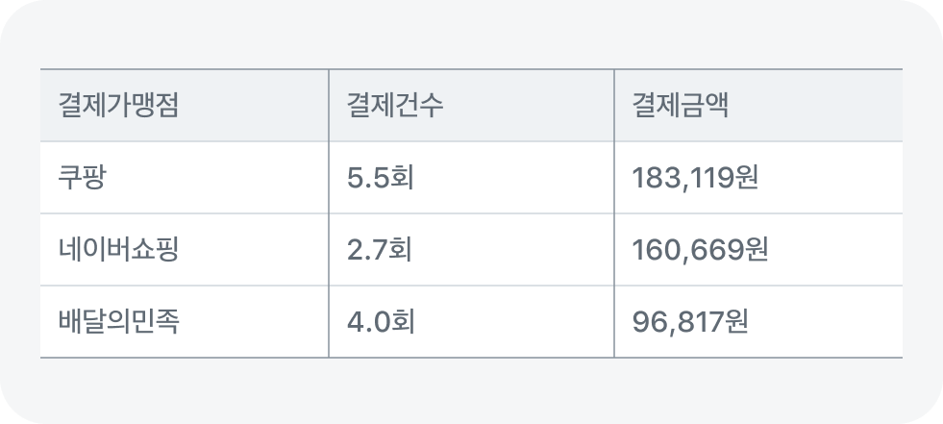Image resolution: width=943 pixels, height=424 pixels.
Task: Click the 결제가맹점 column header
Action: (x=119, y=106)
